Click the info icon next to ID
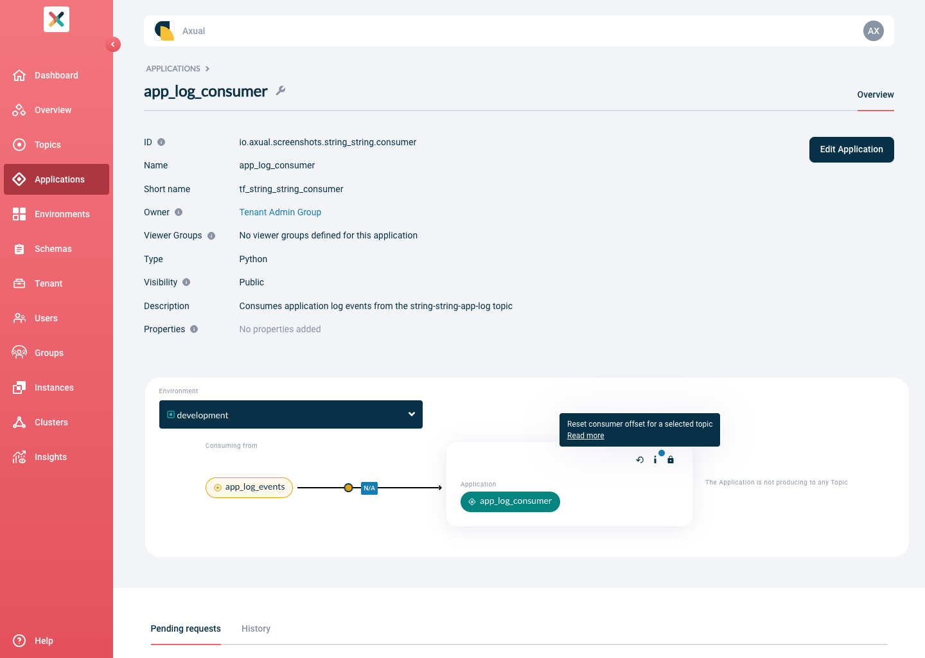925x658 pixels. (x=161, y=142)
